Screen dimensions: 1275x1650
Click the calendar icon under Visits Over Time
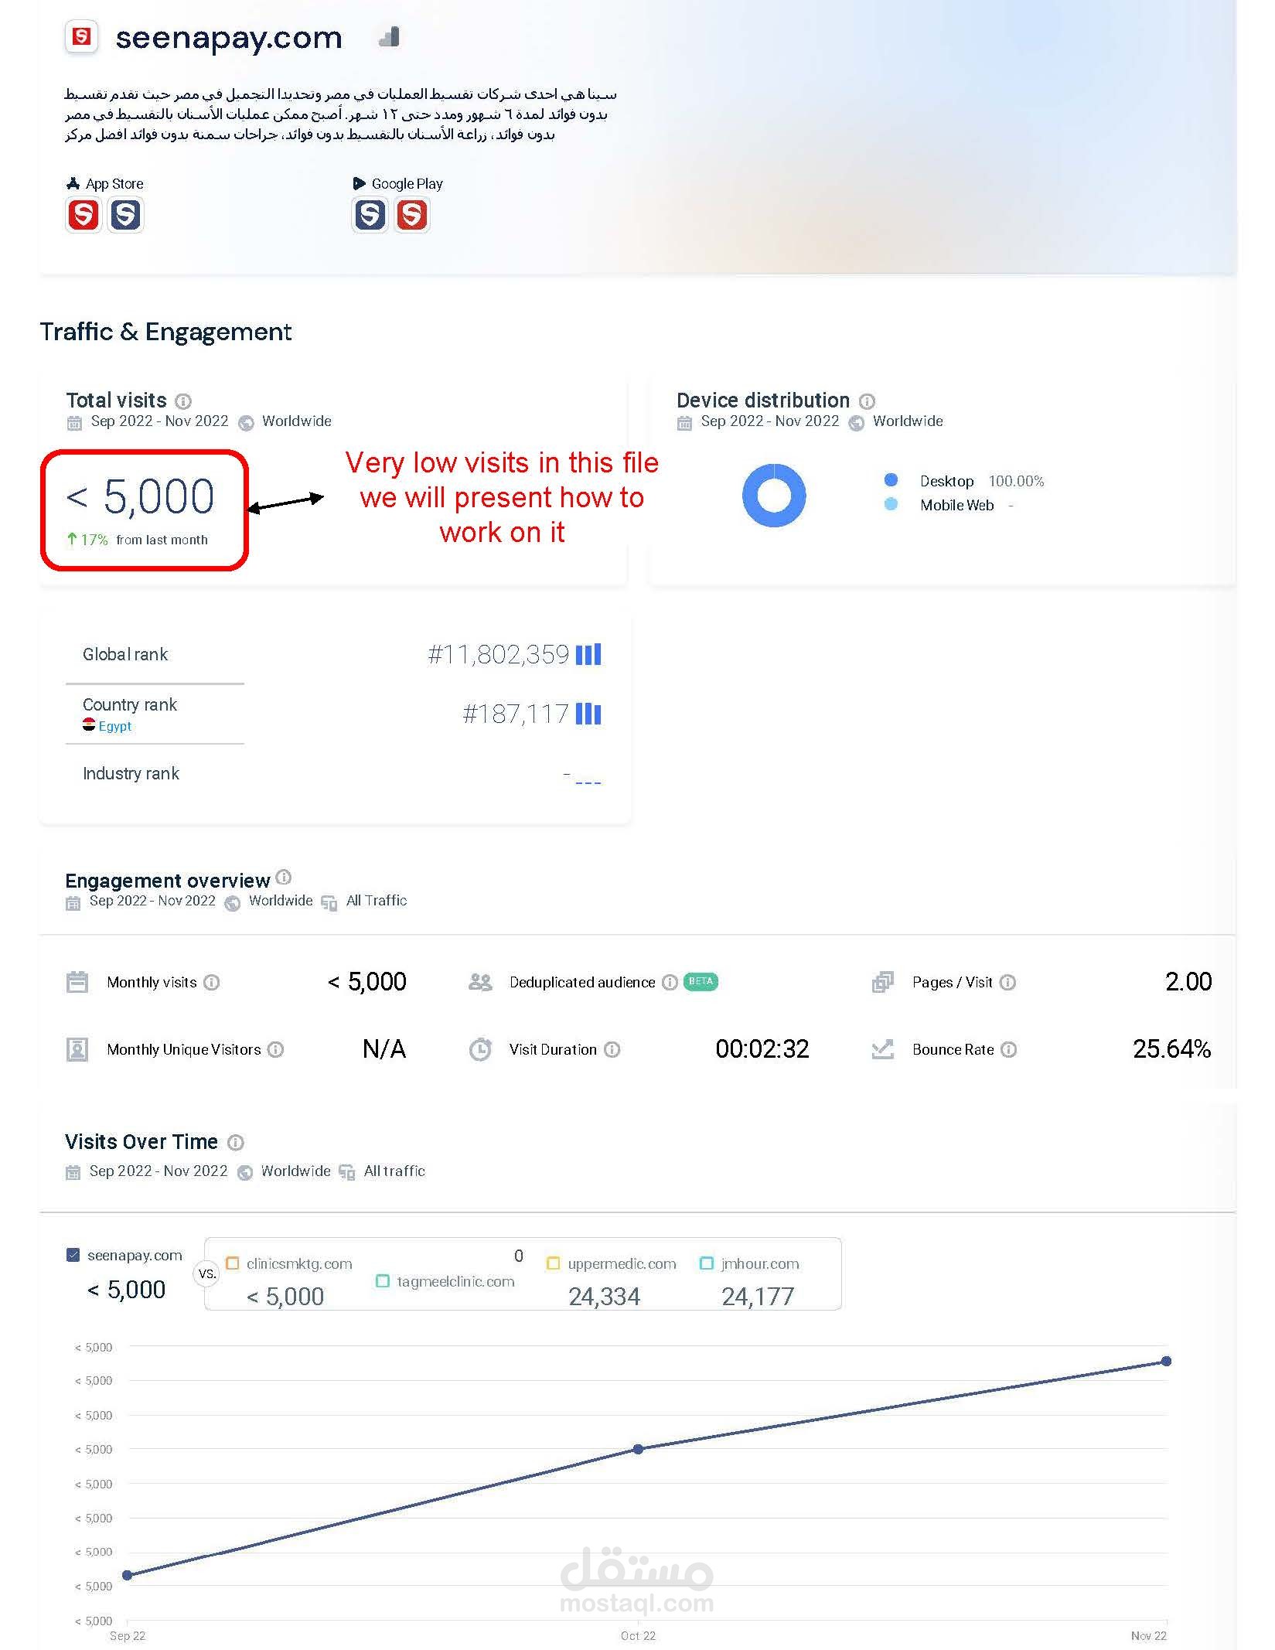coord(73,1173)
